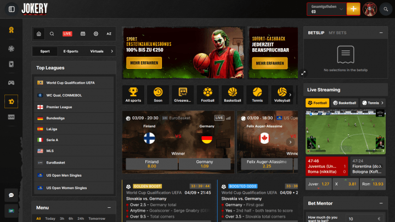
Task: Switch to the Sport tab
Action: (45, 51)
